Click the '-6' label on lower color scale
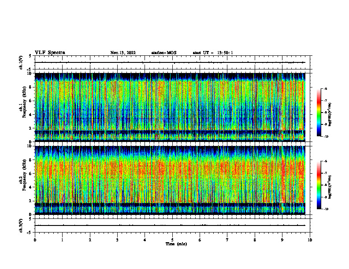 point(325,161)
